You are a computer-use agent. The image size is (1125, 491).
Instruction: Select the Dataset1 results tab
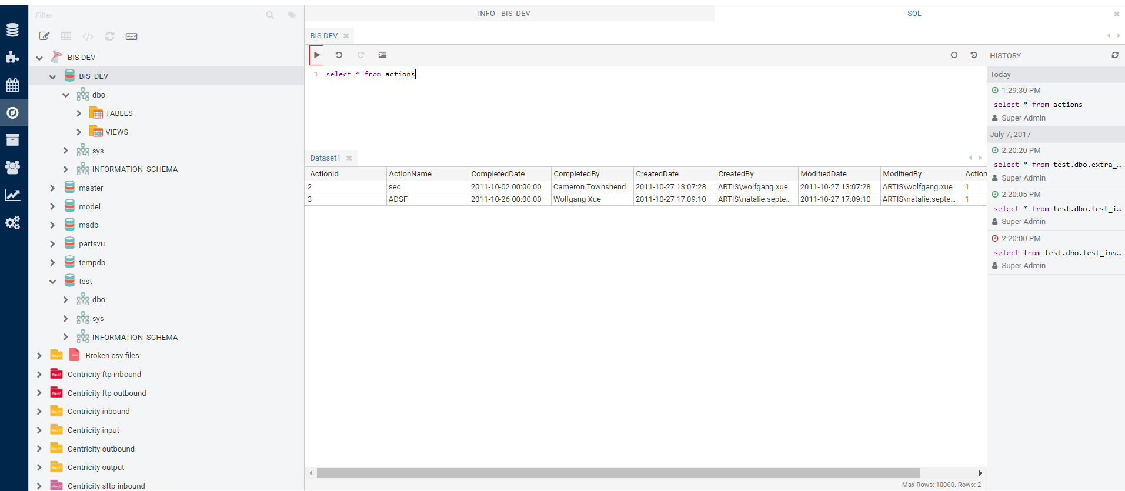coord(325,158)
